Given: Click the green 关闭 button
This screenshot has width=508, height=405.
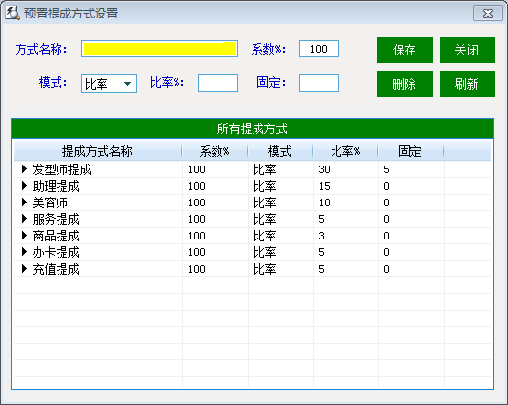Looking at the screenshot, I should click(467, 50).
